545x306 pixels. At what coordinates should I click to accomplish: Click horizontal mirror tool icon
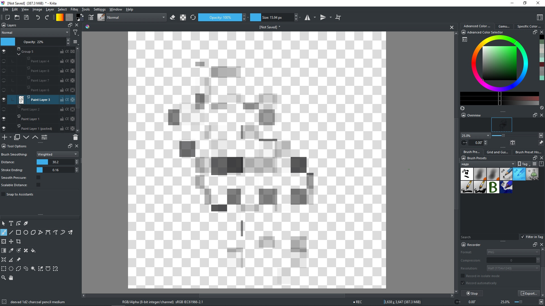click(x=307, y=18)
